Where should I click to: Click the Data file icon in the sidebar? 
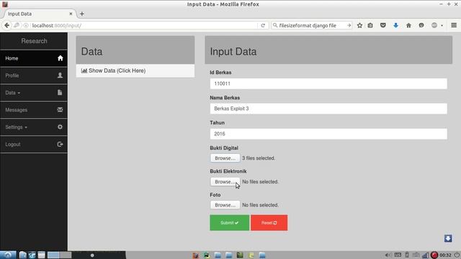point(60,93)
